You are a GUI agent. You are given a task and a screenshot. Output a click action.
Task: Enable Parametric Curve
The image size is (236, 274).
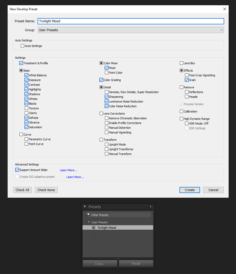[27, 139]
